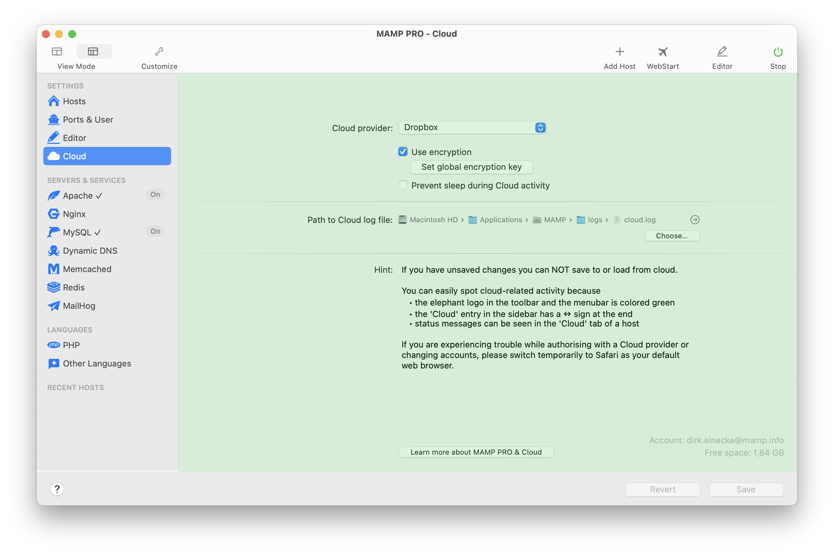Select the expanded view mode icon
834x554 pixels.
93,51
